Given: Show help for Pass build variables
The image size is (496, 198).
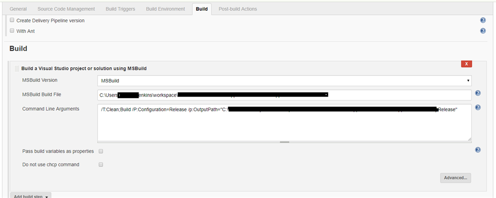Looking at the screenshot, I should tap(478, 150).
